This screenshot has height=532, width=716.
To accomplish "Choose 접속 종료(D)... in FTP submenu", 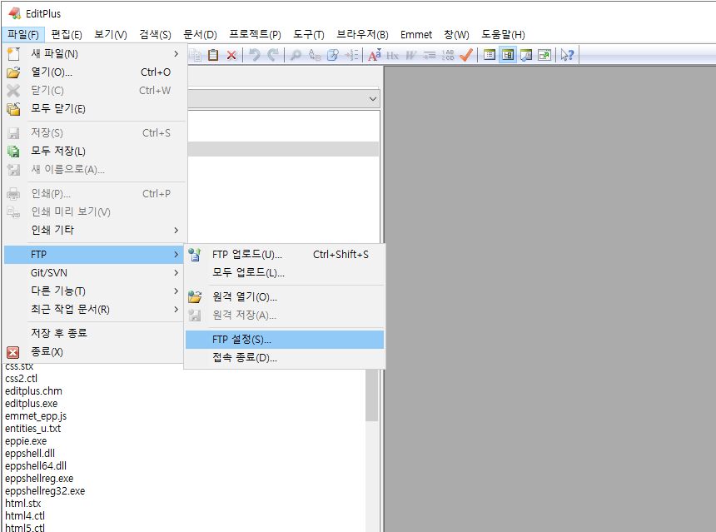I will (x=285, y=358).
